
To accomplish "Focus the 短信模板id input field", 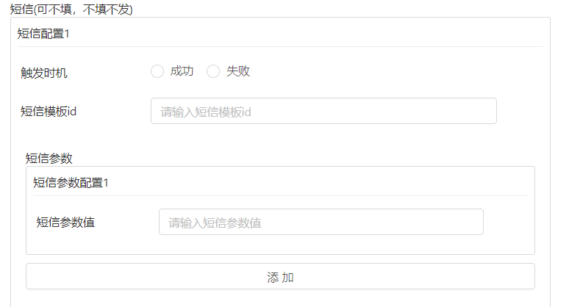I will click(323, 111).
